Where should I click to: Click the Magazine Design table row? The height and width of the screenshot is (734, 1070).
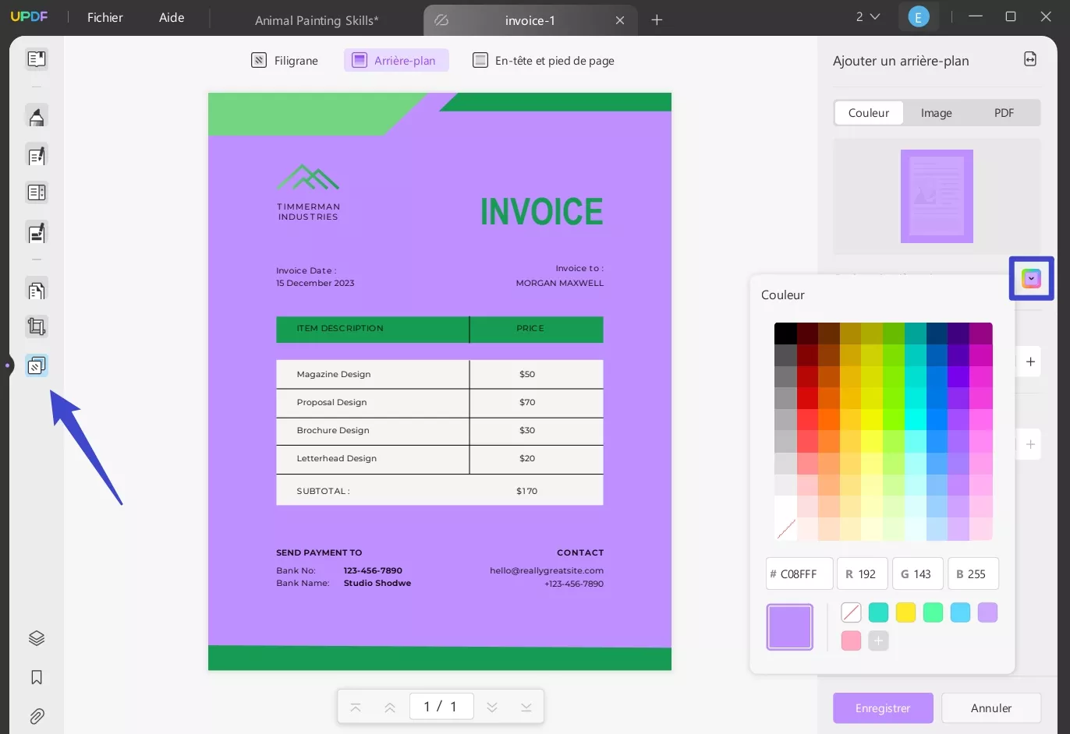pos(440,374)
